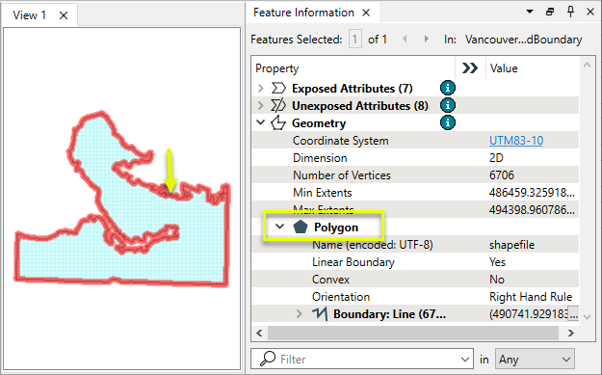Open the panel options dropdown arrow
Image resolution: width=602 pixels, height=375 pixels.
[530, 12]
